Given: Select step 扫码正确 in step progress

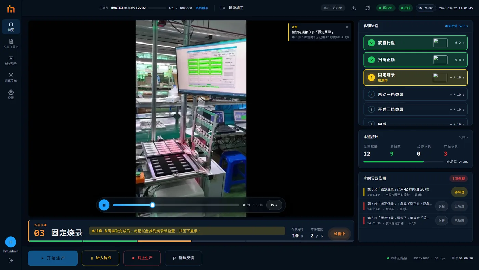Looking at the screenshot, I should pyautogui.click(x=415, y=60).
